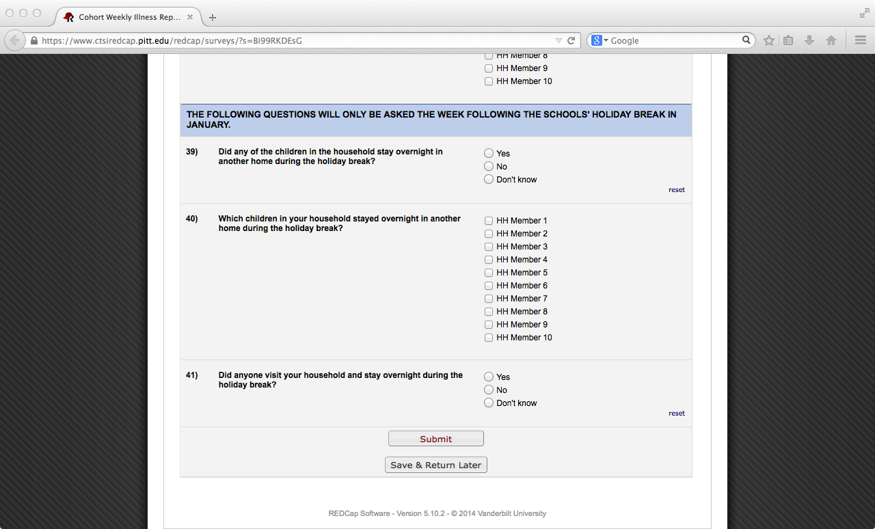Open the Google search engine dropdown
This screenshot has height=529, width=875.
pyautogui.click(x=600, y=40)
